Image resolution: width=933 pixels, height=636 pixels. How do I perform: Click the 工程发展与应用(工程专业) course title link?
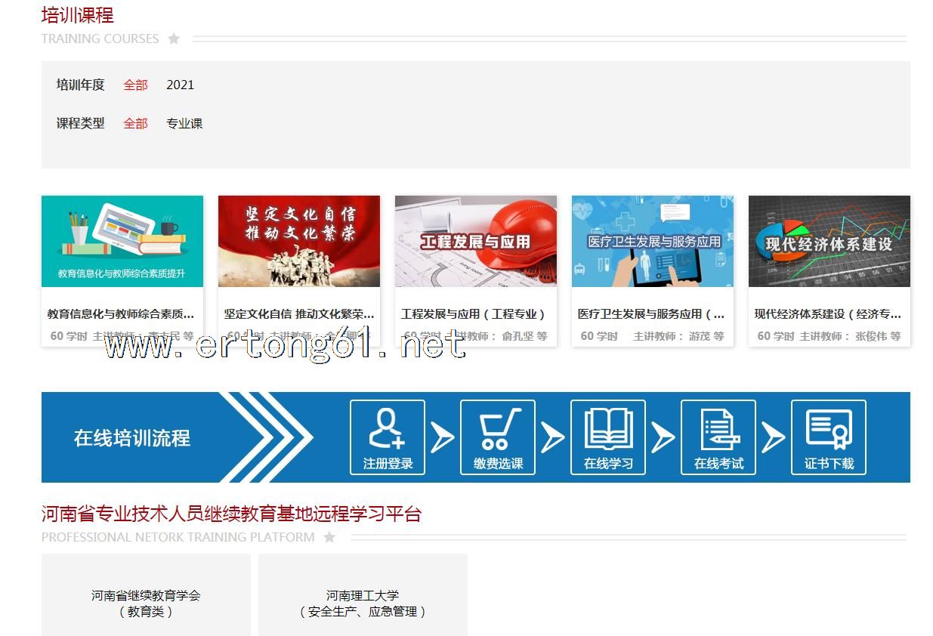tap(474, 314)
